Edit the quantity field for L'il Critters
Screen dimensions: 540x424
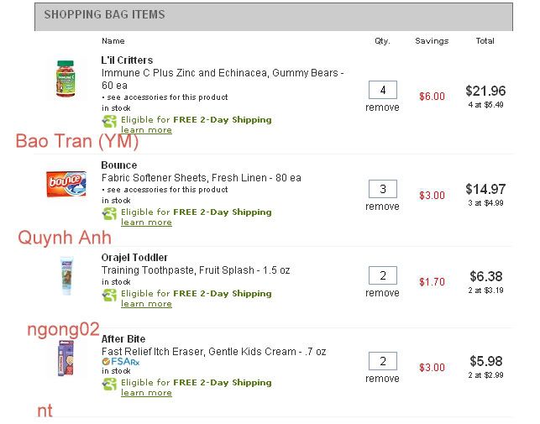tap(382, 91)
